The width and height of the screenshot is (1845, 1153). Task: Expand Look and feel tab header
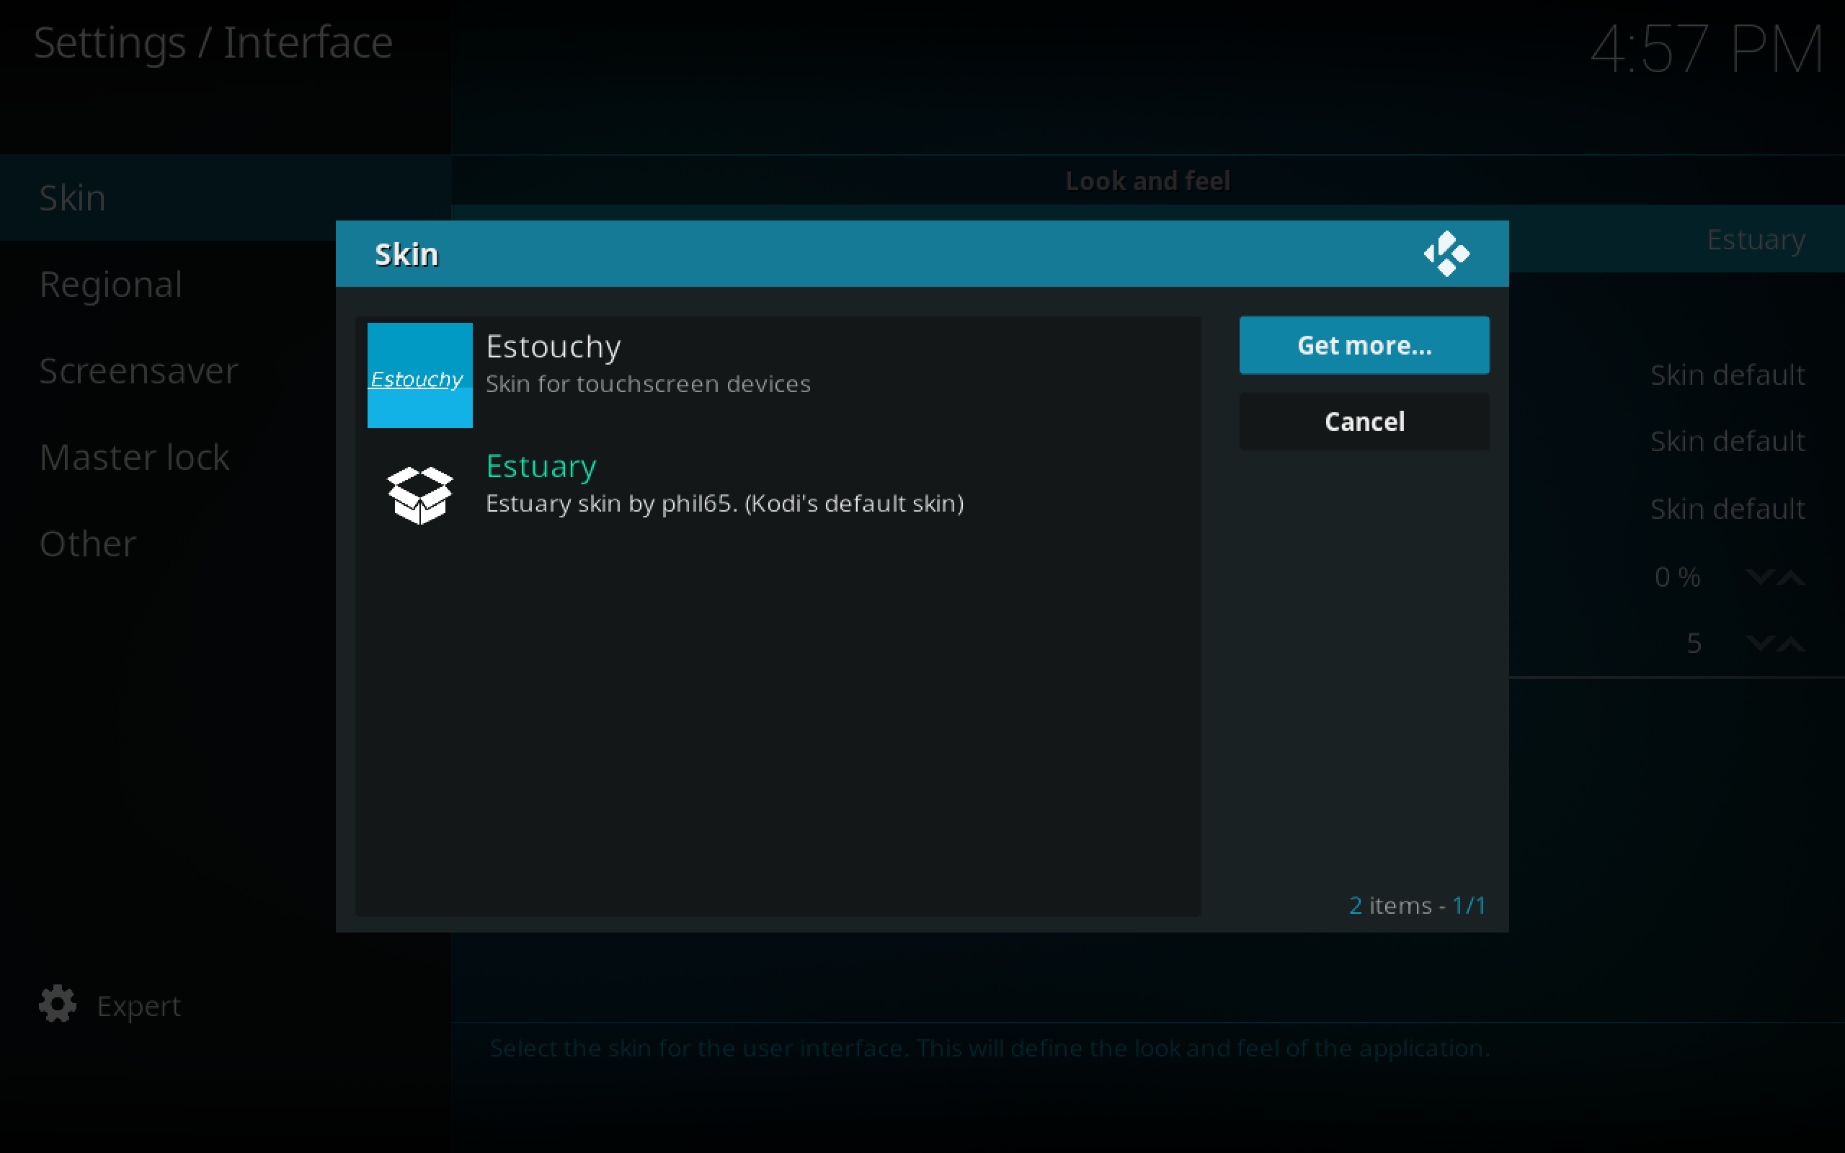pos(1147,179)
